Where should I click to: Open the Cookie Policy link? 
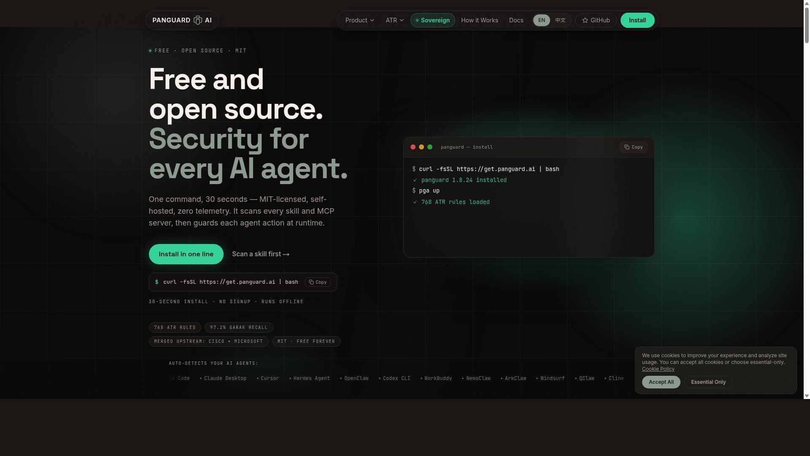(658, 369)
